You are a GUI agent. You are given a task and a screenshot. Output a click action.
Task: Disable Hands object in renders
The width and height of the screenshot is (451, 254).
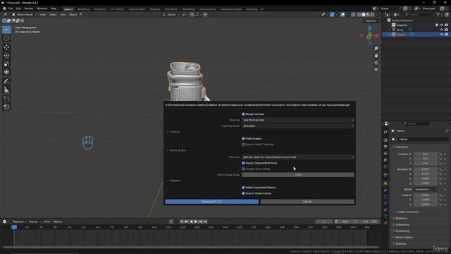(446, 35)
